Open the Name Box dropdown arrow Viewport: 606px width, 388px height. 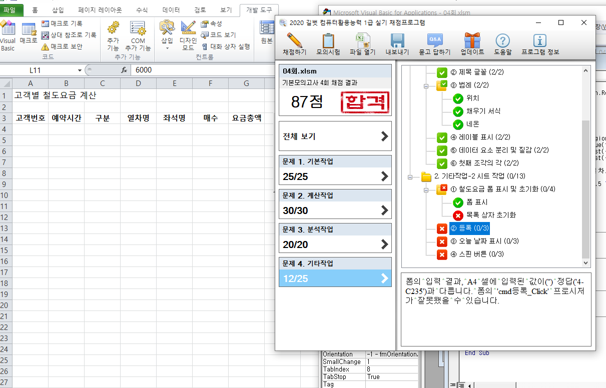[80, 70]
